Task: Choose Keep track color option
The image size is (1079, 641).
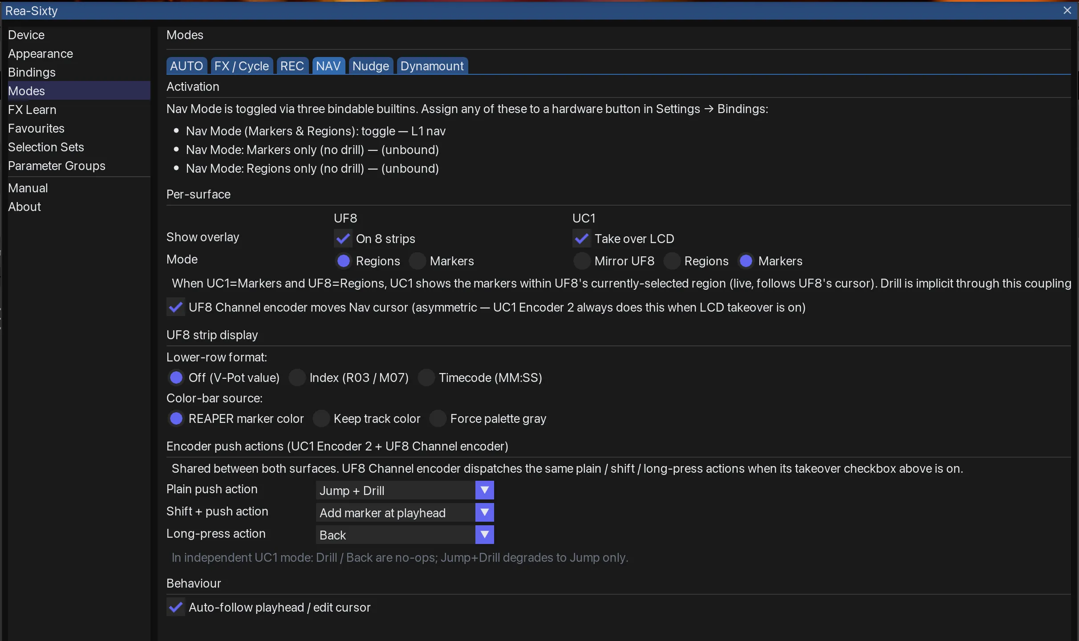Action: [321, 418]
